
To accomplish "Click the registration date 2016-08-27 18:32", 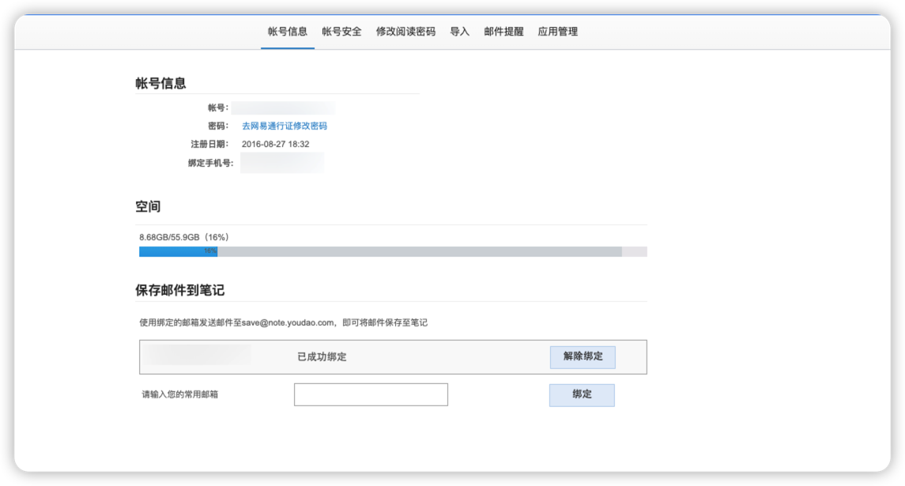I will (x=275, y=144).
